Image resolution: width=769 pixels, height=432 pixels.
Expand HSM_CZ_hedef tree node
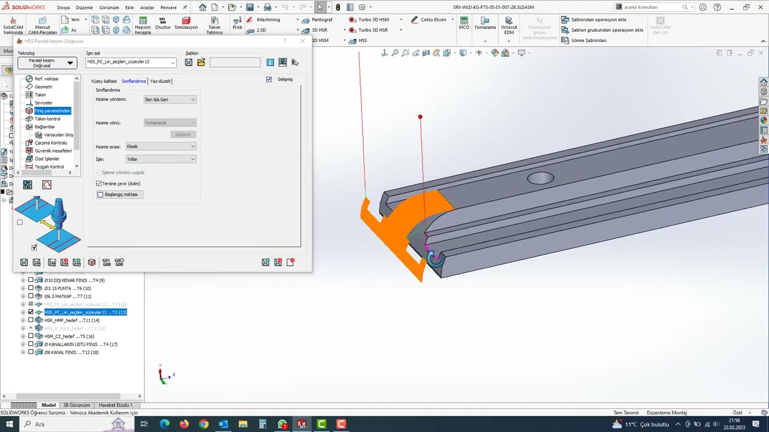tap(23, 336)
